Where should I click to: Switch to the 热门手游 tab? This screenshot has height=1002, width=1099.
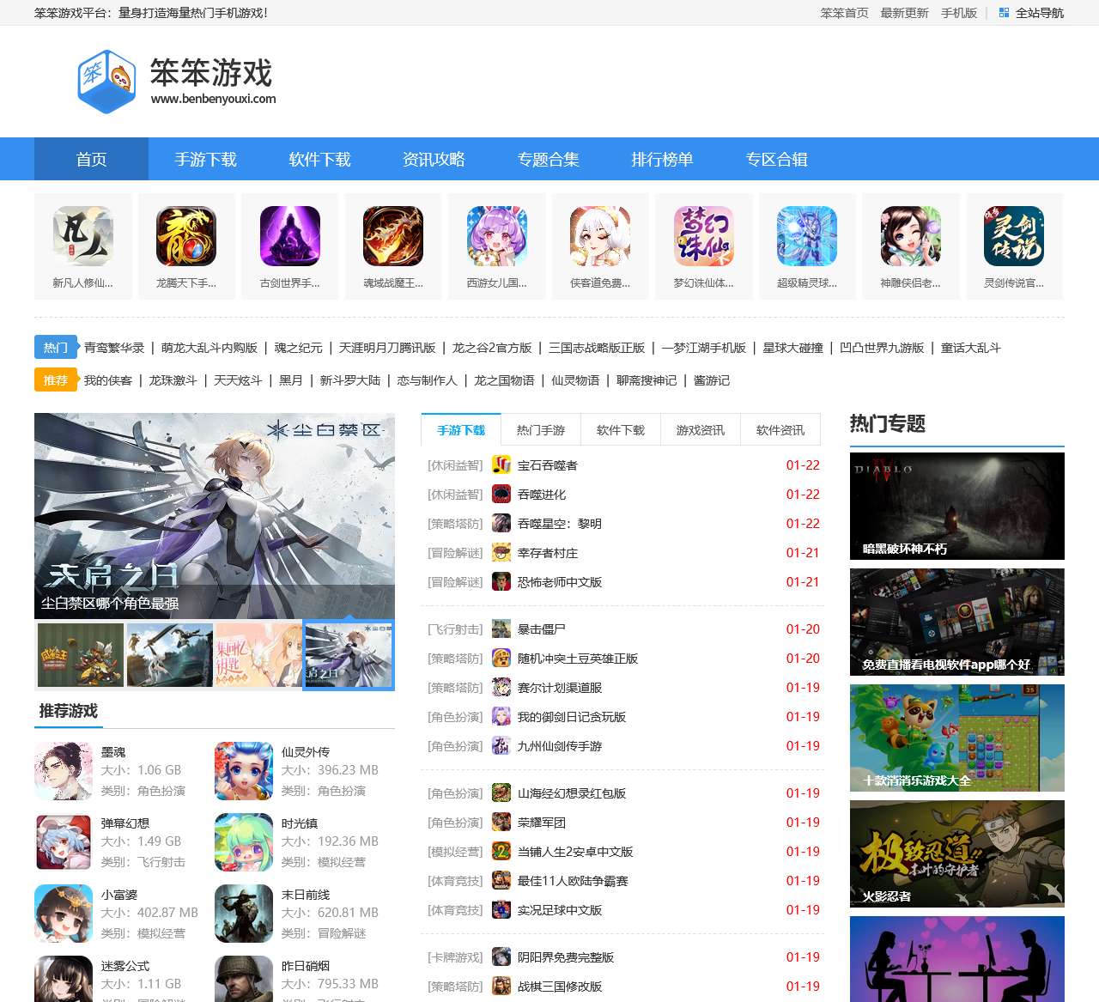pos(542,429)
